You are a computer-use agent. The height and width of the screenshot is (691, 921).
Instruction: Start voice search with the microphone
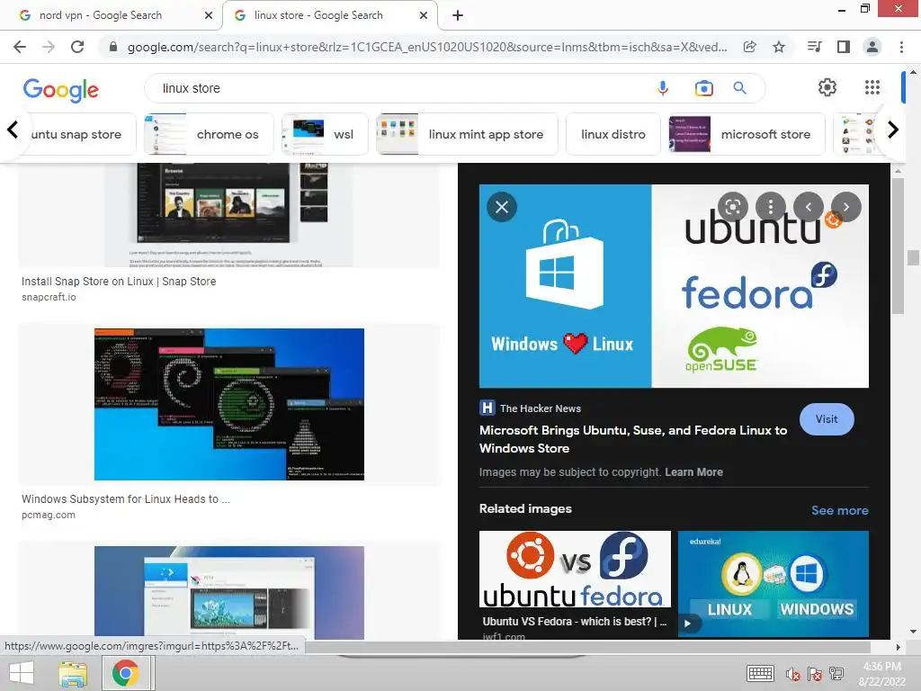click(663, 88)
